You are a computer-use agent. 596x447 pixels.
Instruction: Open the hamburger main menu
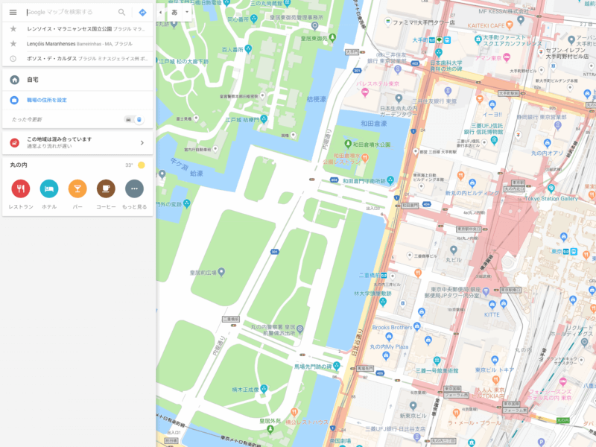(13, 12)
